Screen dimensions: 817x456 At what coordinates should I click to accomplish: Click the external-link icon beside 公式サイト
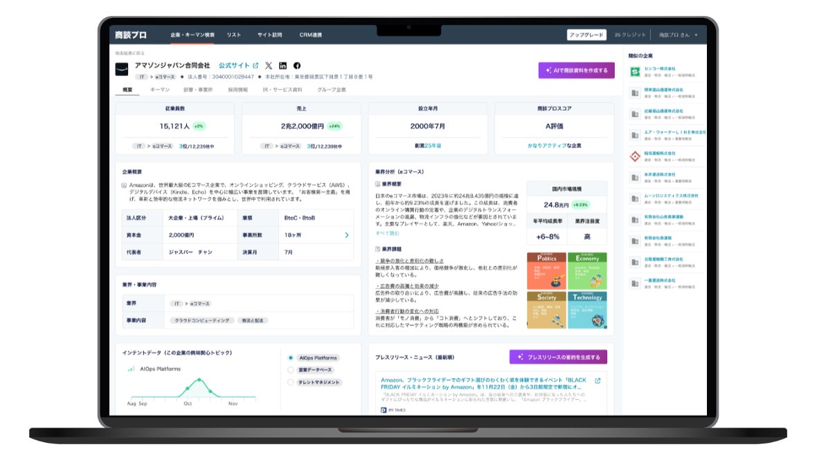click(x=255, y=66)
